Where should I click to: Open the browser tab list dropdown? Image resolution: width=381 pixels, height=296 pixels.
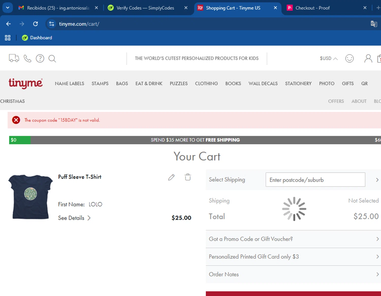pyautogui.click(x=8, y=8)
